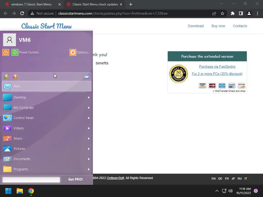Expand Documents submenu arrow
263x197 pixels.
pyautogui.click(x=89, y=159)
